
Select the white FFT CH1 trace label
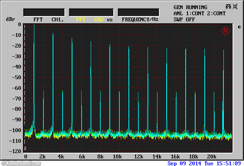[48, 19]
